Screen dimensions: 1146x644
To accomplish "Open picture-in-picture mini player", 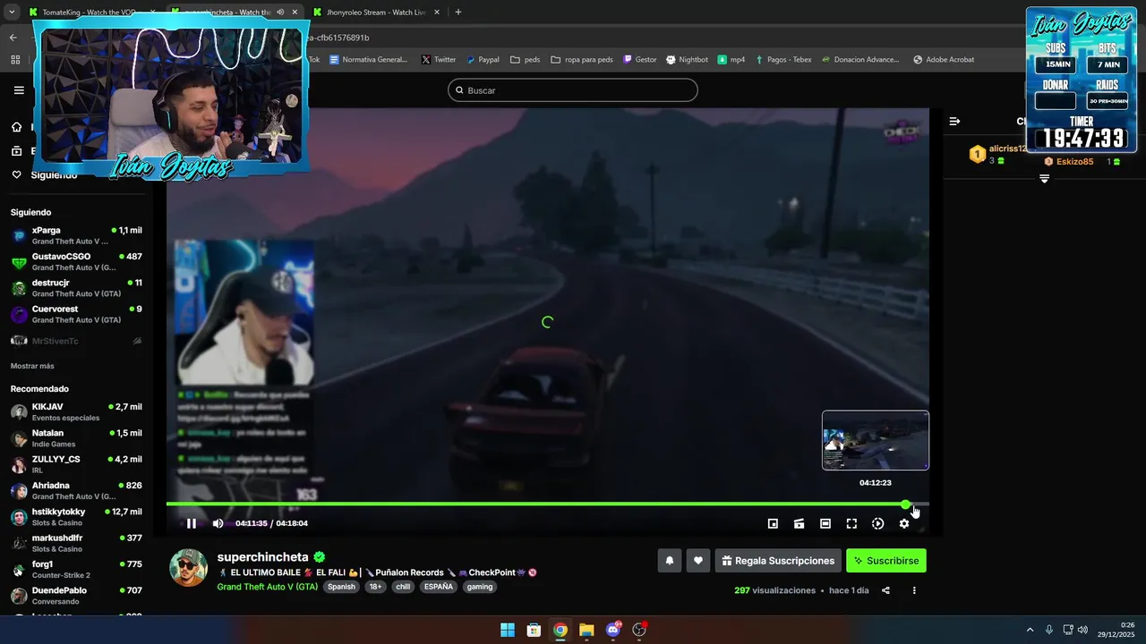I will 773,523.
